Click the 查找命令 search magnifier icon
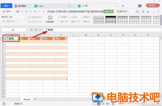Viewport: 162px width, 106px height. point(118,11)
